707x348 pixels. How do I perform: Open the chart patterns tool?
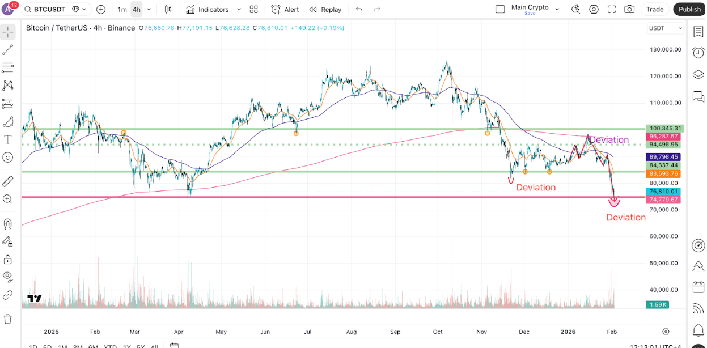(8, 85)
